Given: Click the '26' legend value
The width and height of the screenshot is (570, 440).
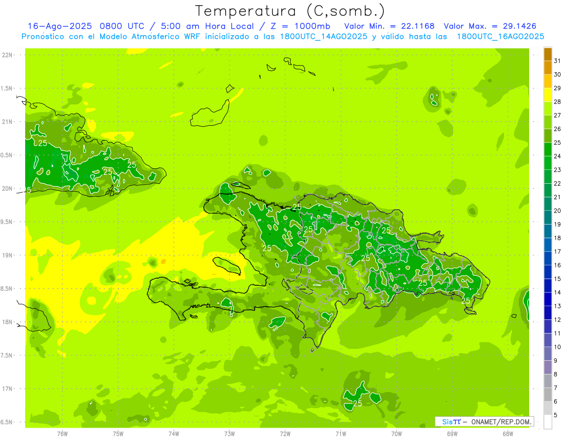Looking at the screenshot, I should [x=557, y=129].
